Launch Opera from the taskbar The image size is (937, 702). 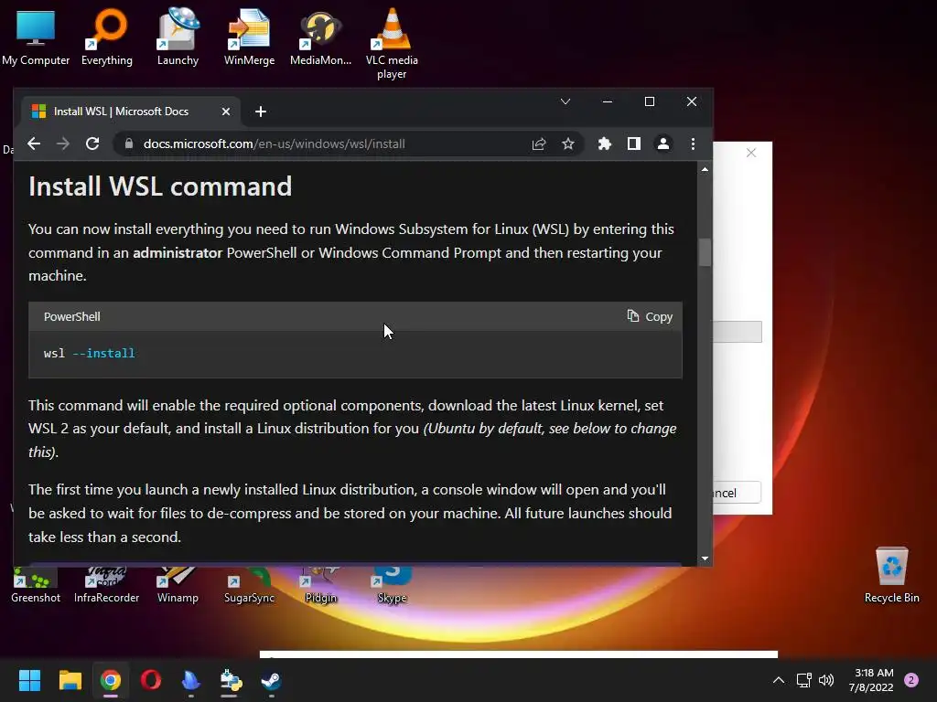click(x=151, y=680)
